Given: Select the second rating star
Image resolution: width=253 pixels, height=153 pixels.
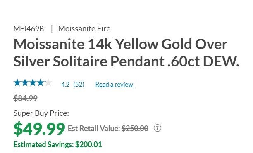Looking at the screenshot, I should (25, 83).
